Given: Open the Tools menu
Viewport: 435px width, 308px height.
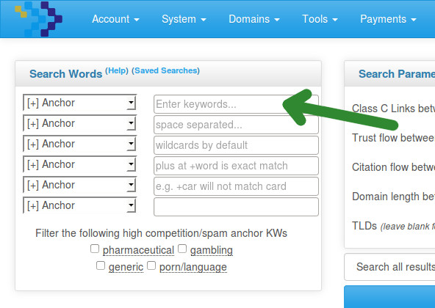Looking at the screenshot, I should click(x=320, y=19).
